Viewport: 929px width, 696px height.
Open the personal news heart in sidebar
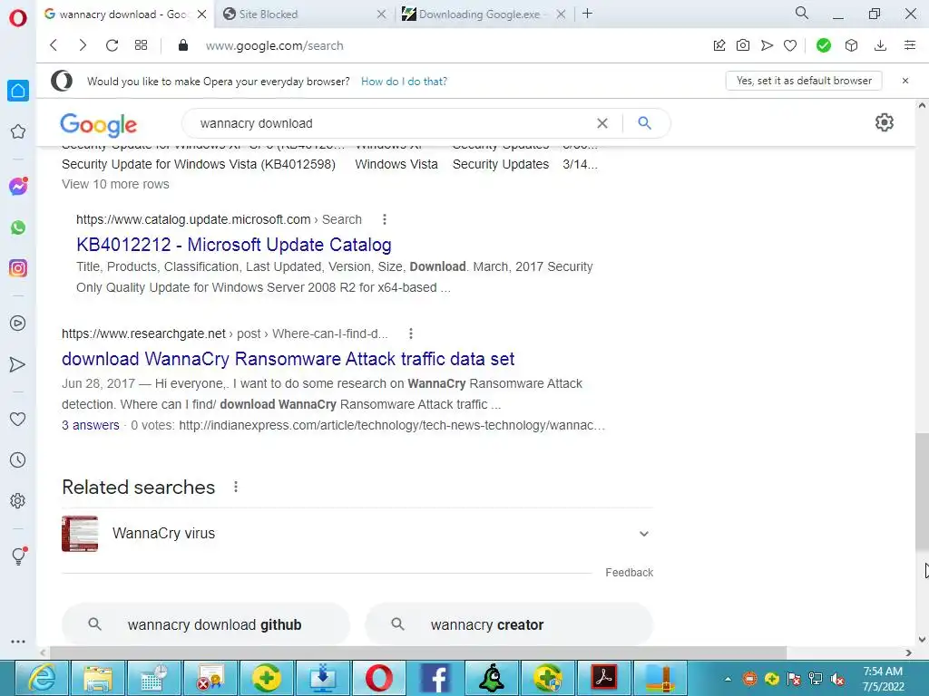tap(18, 419)
